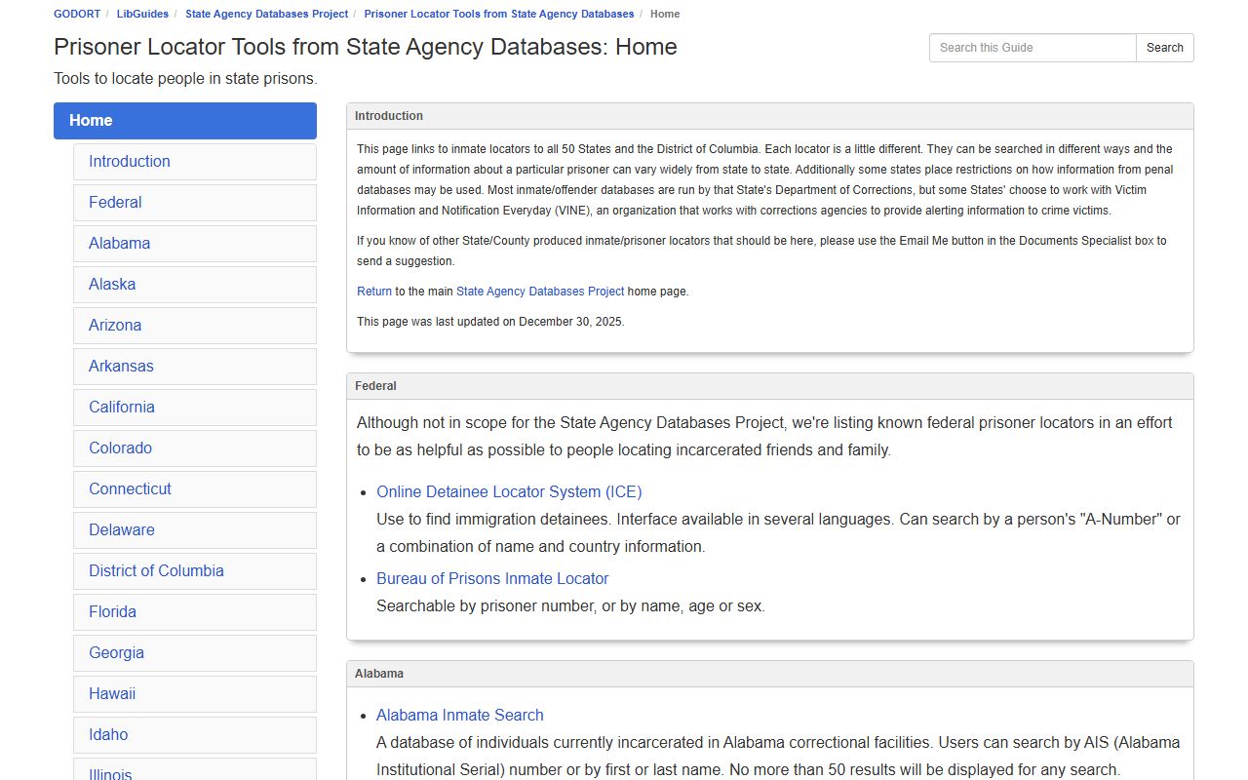
Task: Click the Home breadcrumb text
Action: pos(665,14)
